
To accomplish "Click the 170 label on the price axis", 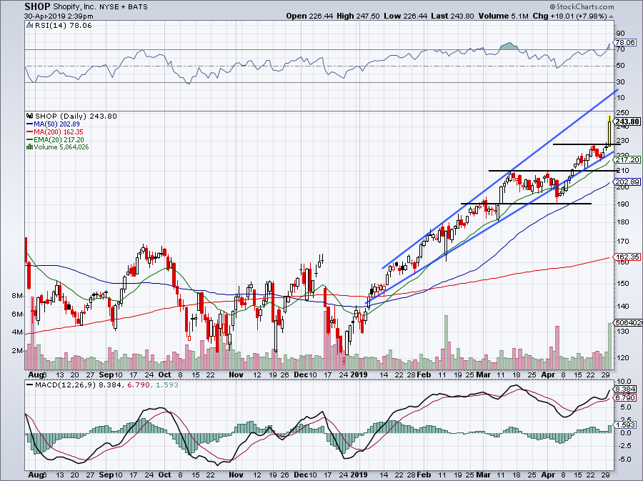I will pyautogui.click(x=622, y=242).
